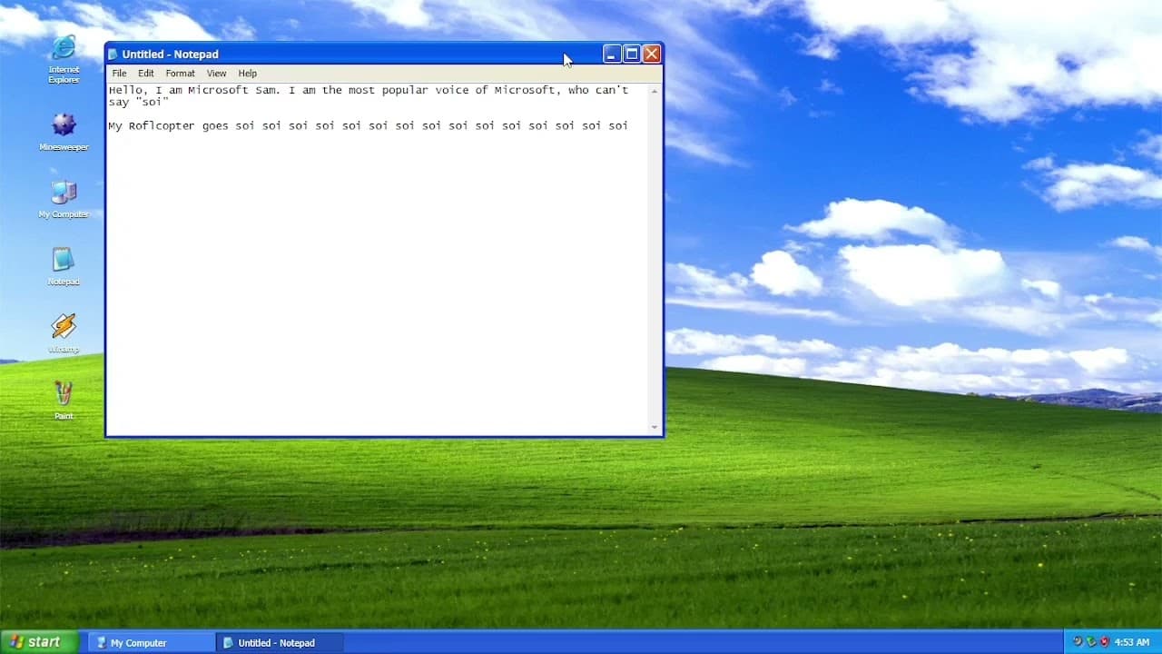
Task: Click the words "Microsoft Sam" in the text
Action: tap(234, 91)
